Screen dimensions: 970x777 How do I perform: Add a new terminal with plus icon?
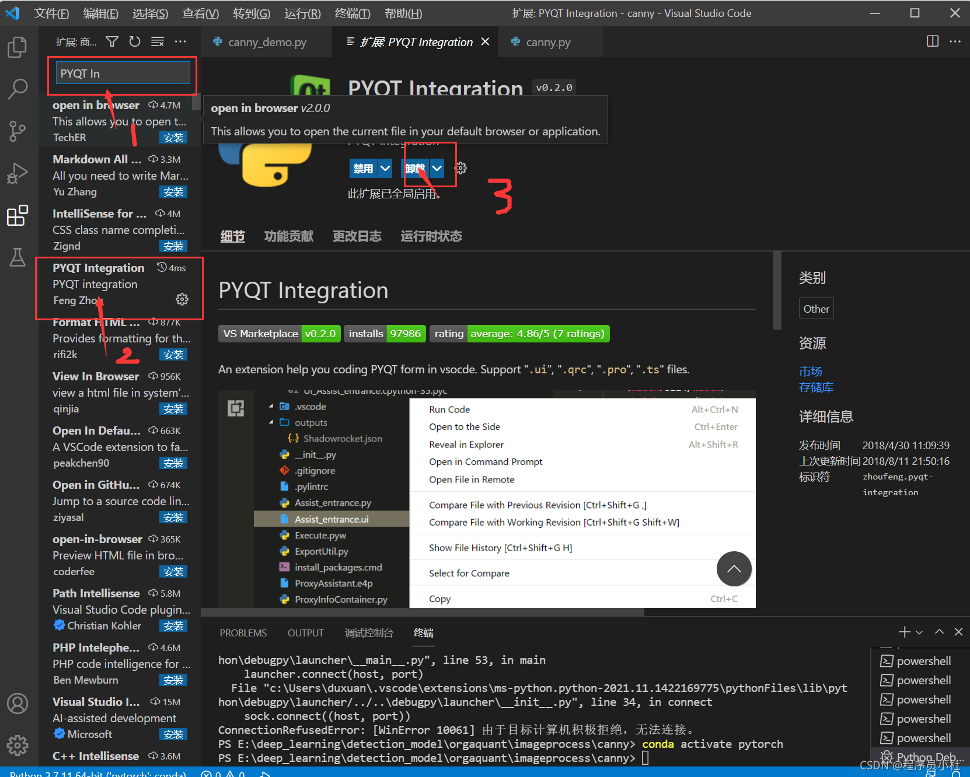[x=905, y=632]
